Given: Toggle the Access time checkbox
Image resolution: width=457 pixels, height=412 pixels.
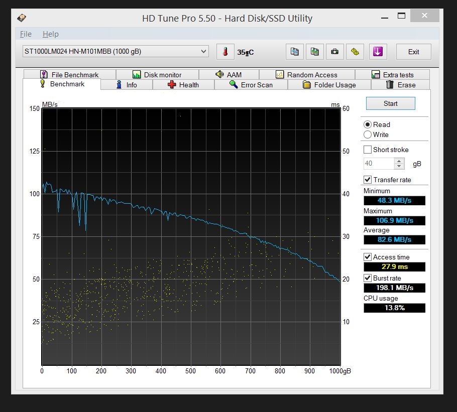Looking at the screenshot, I should [368, 257].
